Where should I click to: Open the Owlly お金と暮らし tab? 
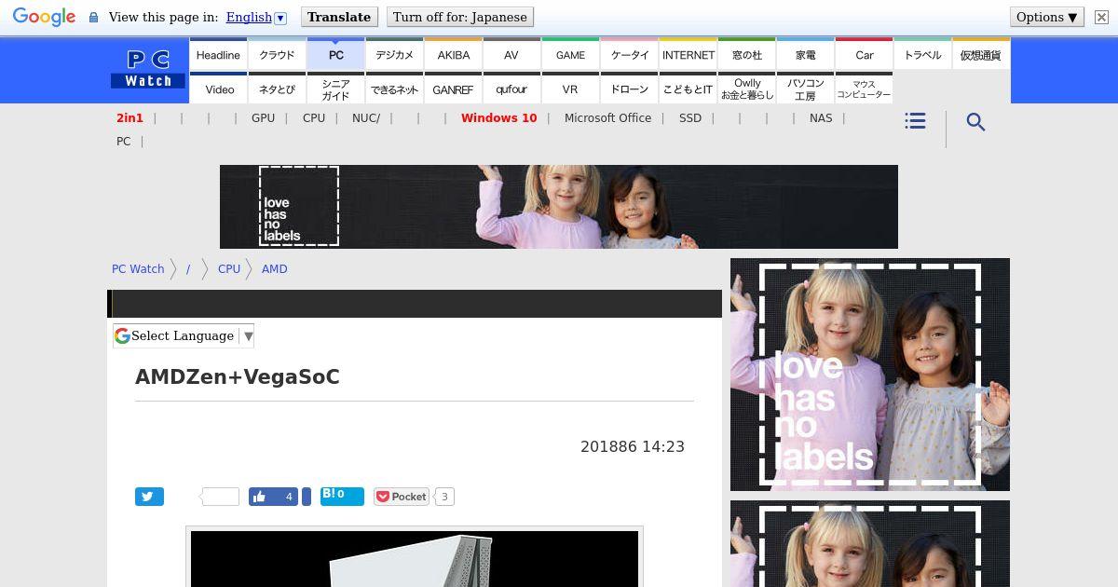coord(747,89)
